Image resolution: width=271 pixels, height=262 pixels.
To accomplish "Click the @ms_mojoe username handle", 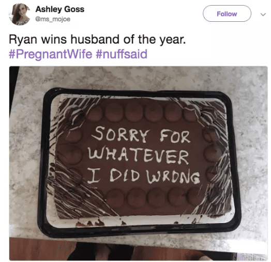I will tap(53, 19).
